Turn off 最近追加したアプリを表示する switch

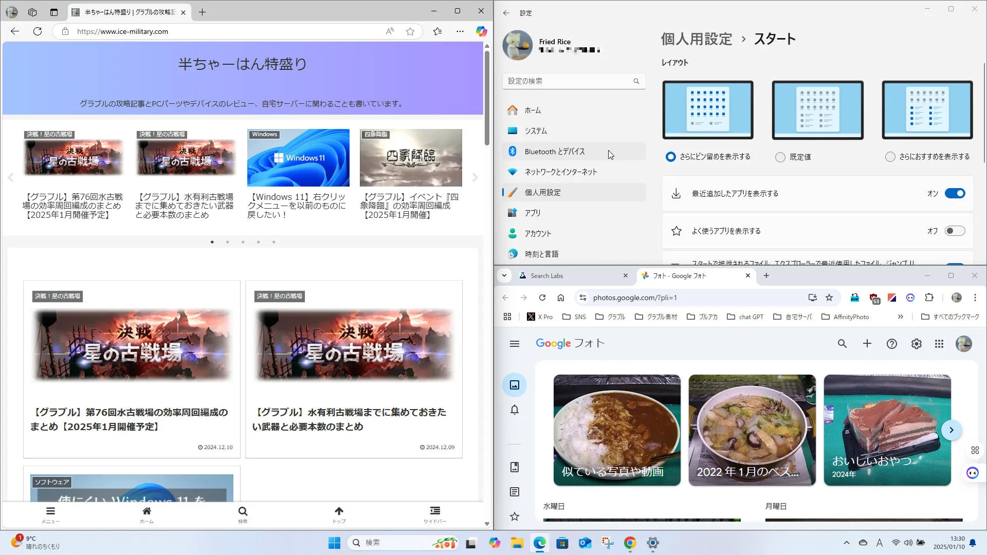pos(955,194)
